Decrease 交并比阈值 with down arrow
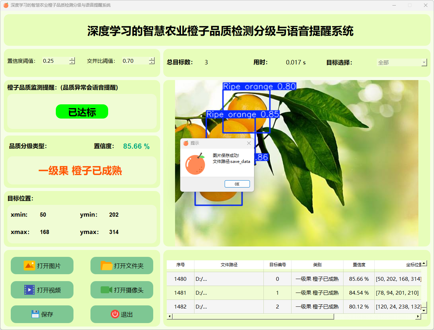The width and height of the screenshot is (434, 330). (x=152, y=62)
